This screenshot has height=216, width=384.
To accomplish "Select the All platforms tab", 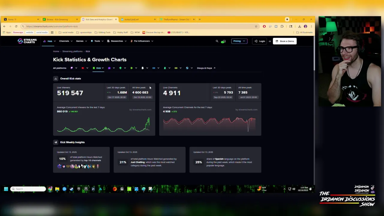I will [x=60, y=68].
